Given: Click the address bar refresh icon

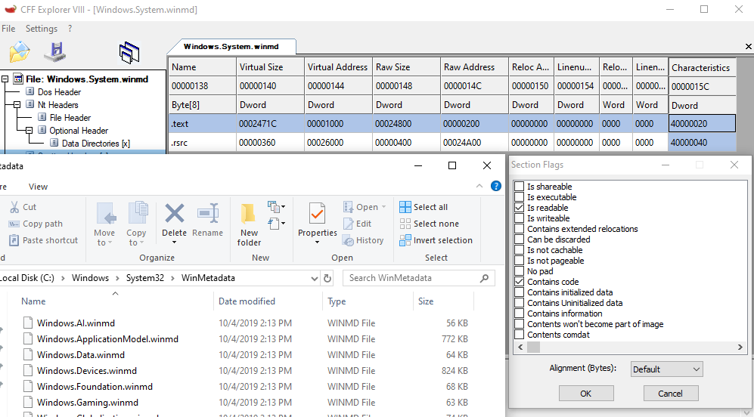Looking at the screenshot, I should click(x=327, y=278).
